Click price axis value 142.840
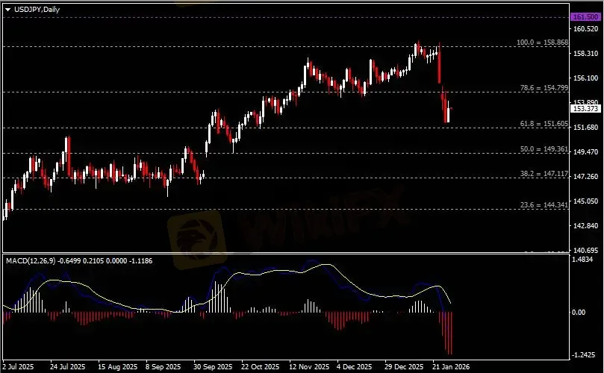Image resolution: width=604 pixels, height=373 pixels. (x=585, y=225)
